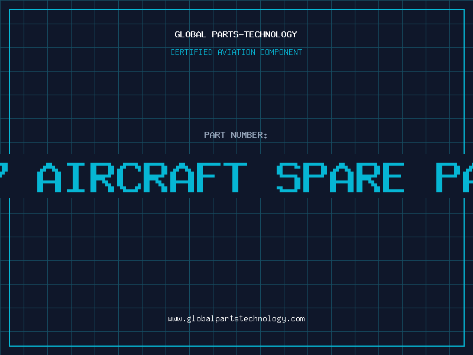Click the PART NUMBER: label
473x355 pixels.
pos(236,135)
